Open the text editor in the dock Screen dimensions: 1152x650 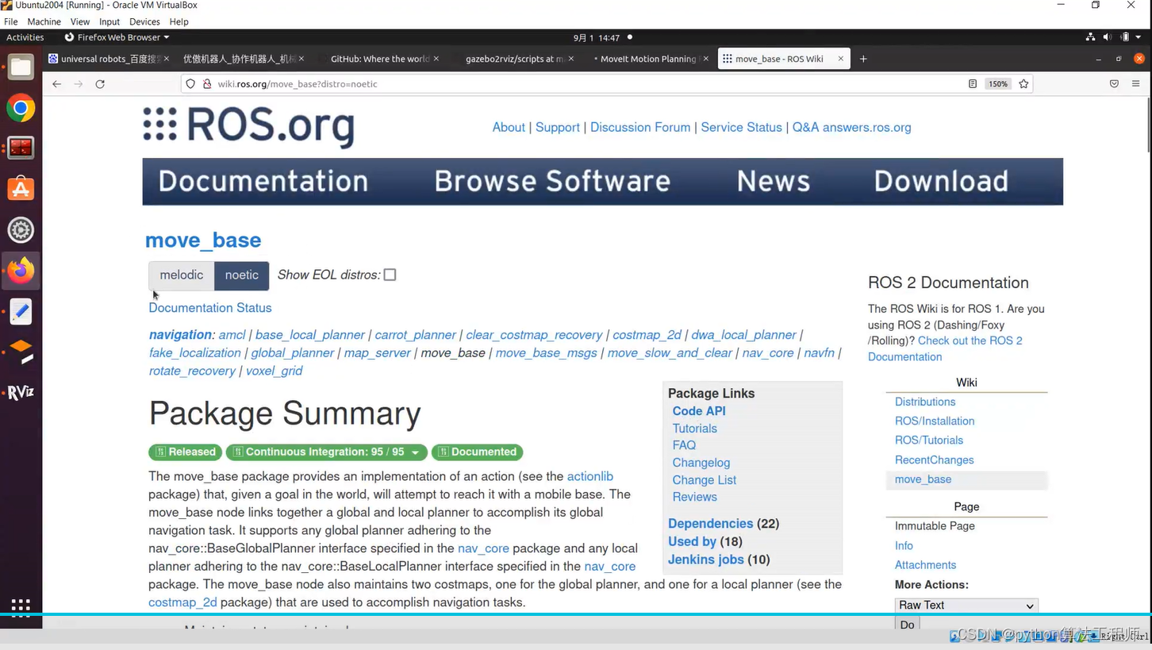[21, 311]
